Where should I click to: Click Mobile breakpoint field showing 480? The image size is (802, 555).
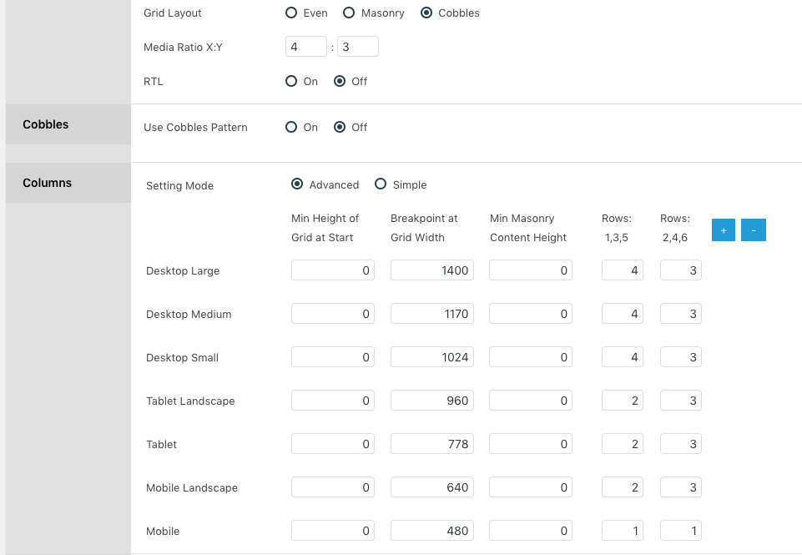click(432, 531)
